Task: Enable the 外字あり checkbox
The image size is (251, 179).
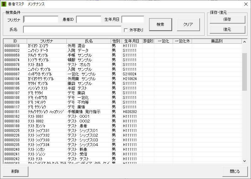Action: [126, 30]
